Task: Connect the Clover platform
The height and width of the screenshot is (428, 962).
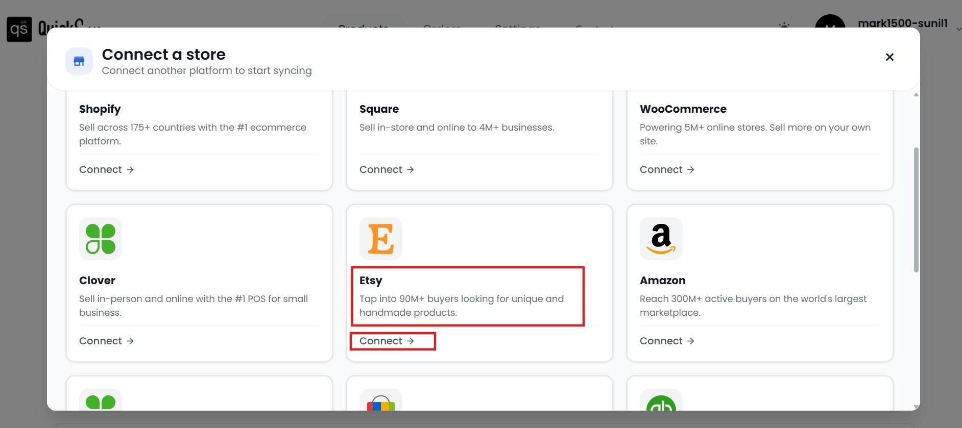Action: pyautogui.click(x=106, y=341)
